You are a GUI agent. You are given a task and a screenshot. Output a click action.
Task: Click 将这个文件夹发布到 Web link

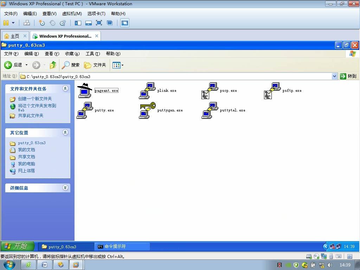pyautogui.click(x=37, y=108)
